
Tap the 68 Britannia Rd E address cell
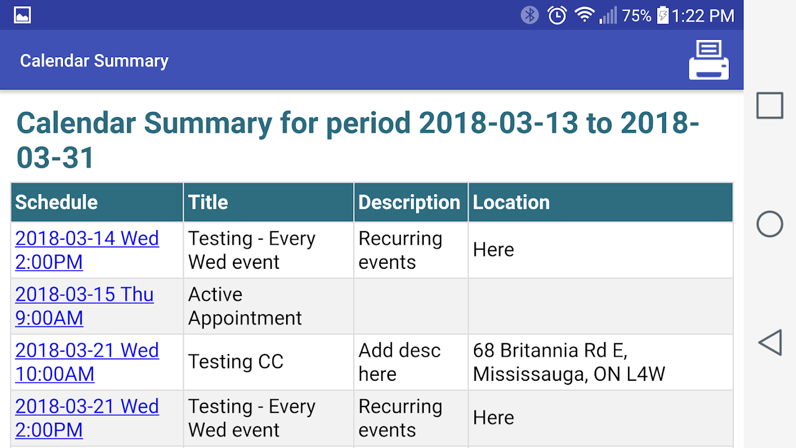point(569,362)
